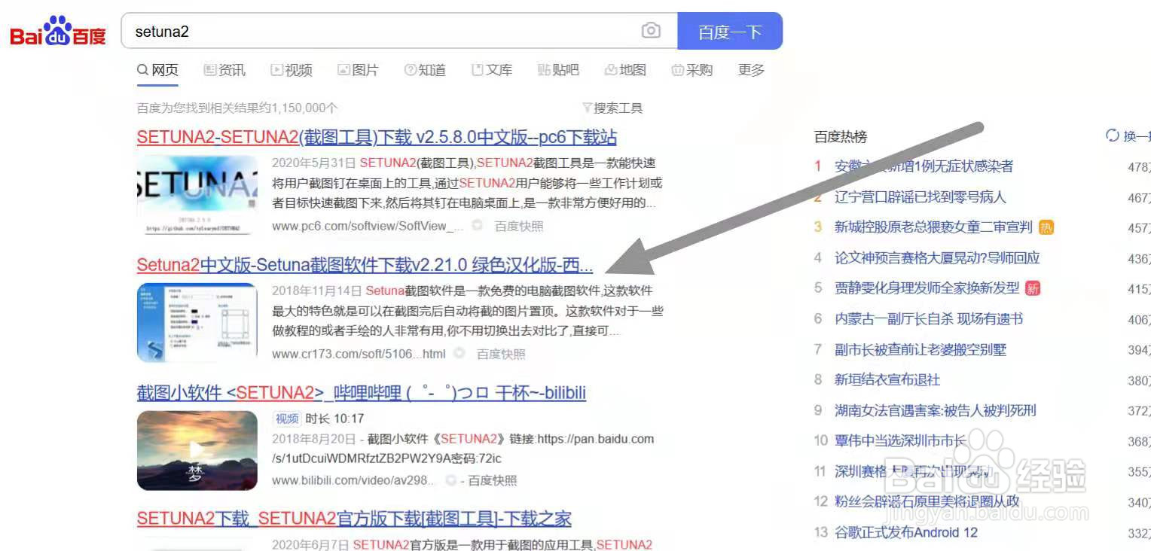Click the verification icon beside the pc6 URL

point(477,226)
